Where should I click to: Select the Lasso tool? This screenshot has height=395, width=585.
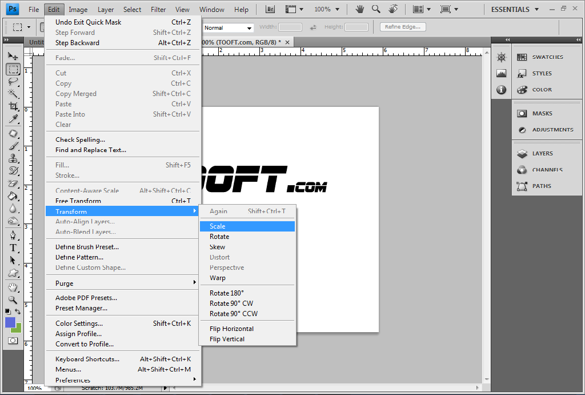tap(13, 81)
